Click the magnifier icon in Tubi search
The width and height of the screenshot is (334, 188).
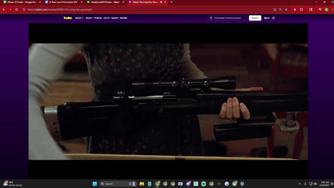[x=211, y=18]
